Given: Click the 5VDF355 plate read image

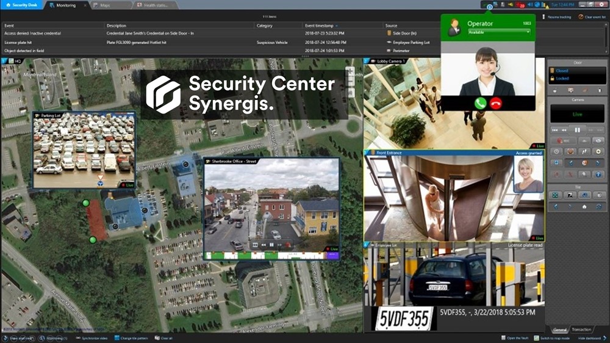Looking at the screenshot, I should (404, 319).
